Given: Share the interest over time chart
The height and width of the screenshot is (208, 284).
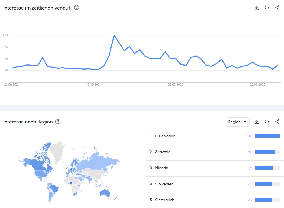Looking at the screenshot, I should [x=277, y=8].
